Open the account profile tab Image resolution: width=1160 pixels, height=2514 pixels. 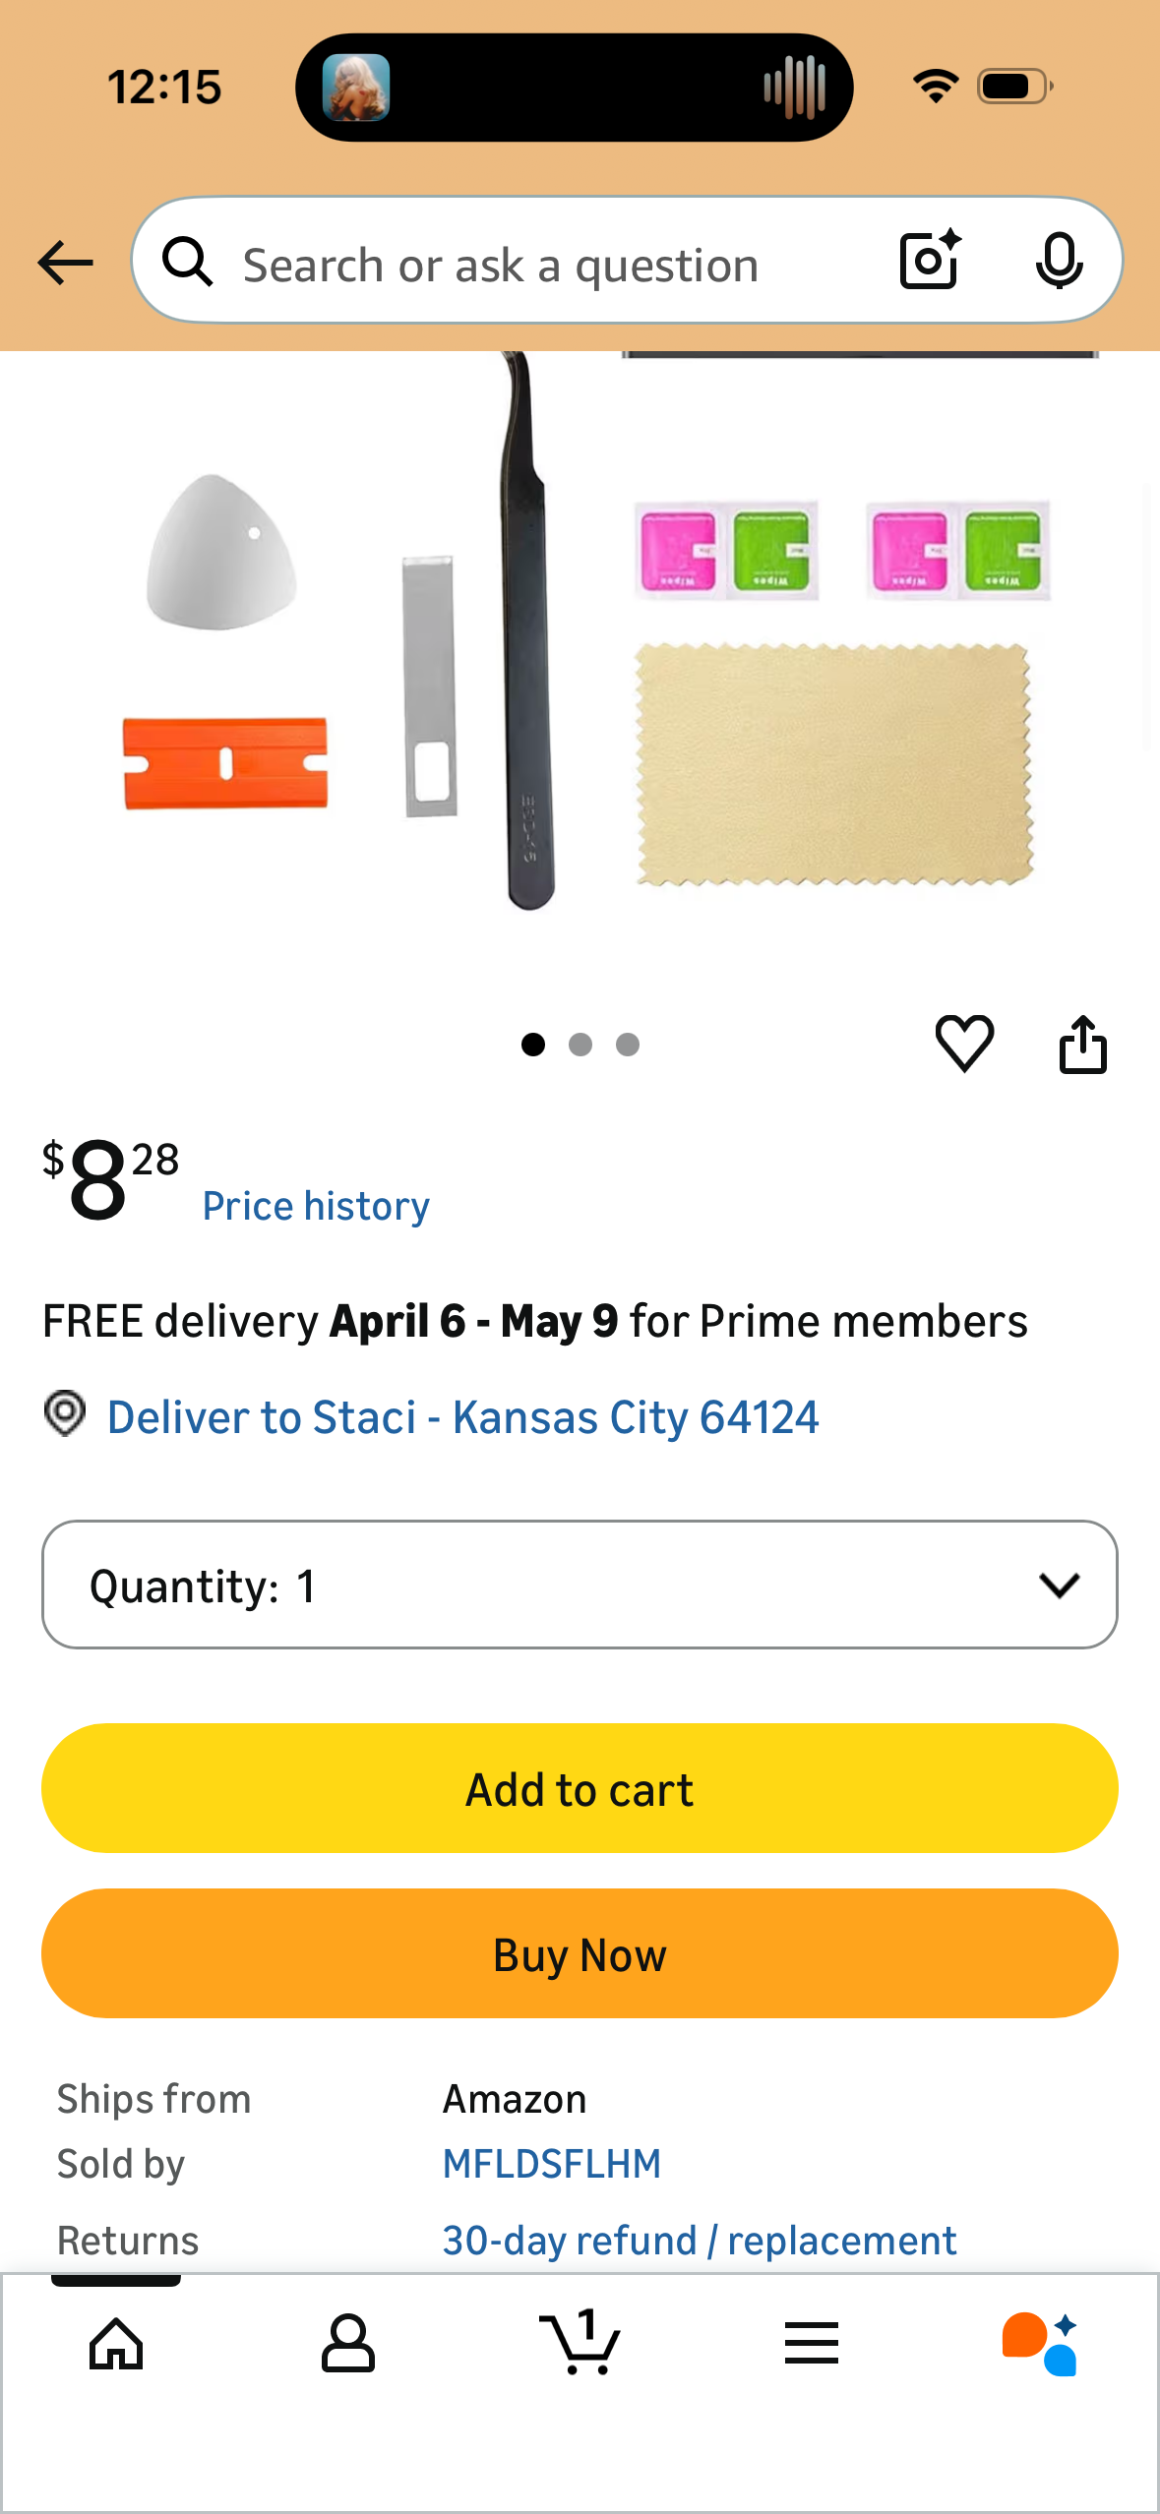(x=348, y=2344)
